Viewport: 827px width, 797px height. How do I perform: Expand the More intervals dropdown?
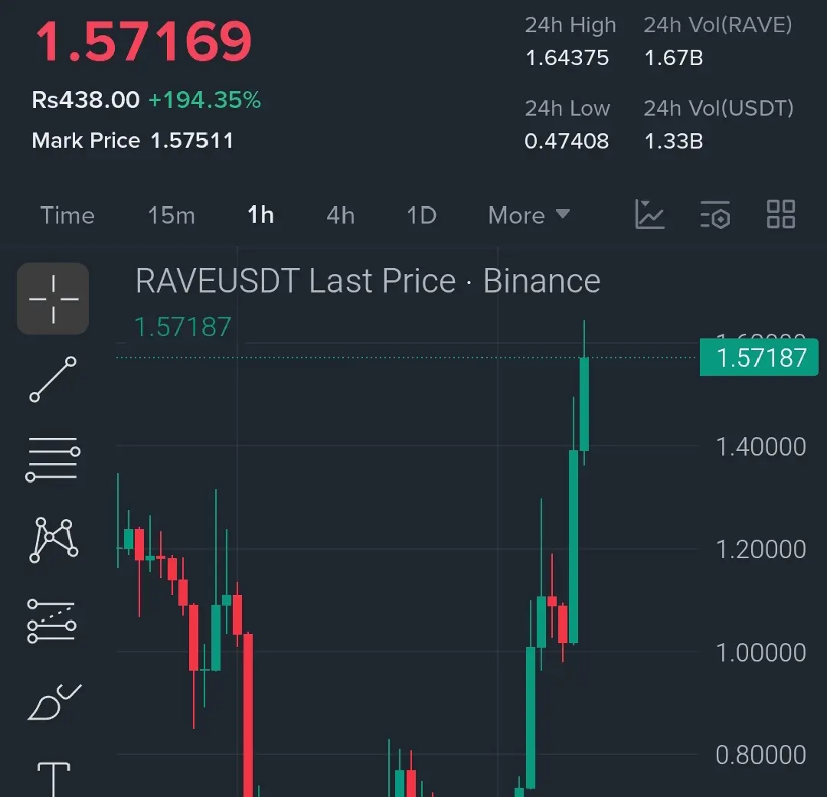click(528, 215)
